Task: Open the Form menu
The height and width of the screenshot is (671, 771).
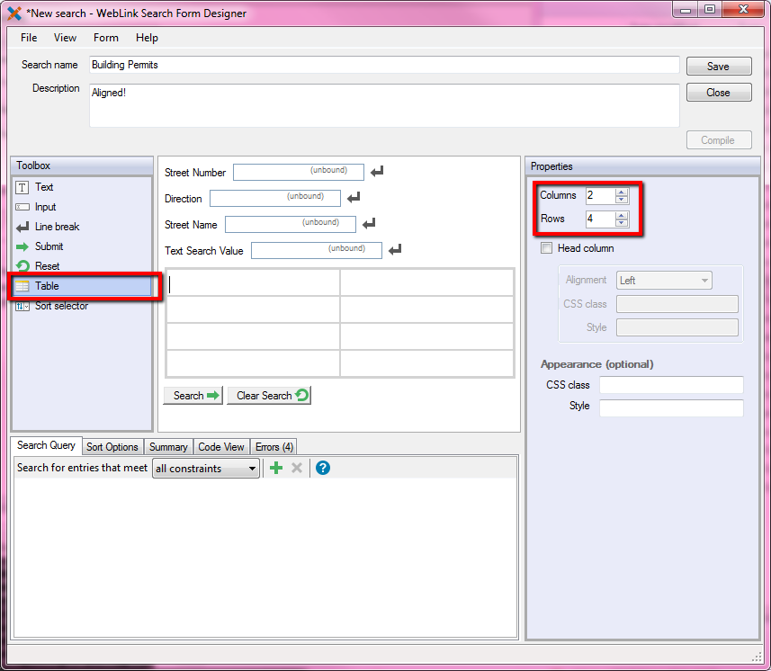Action: tap(105, 38)
